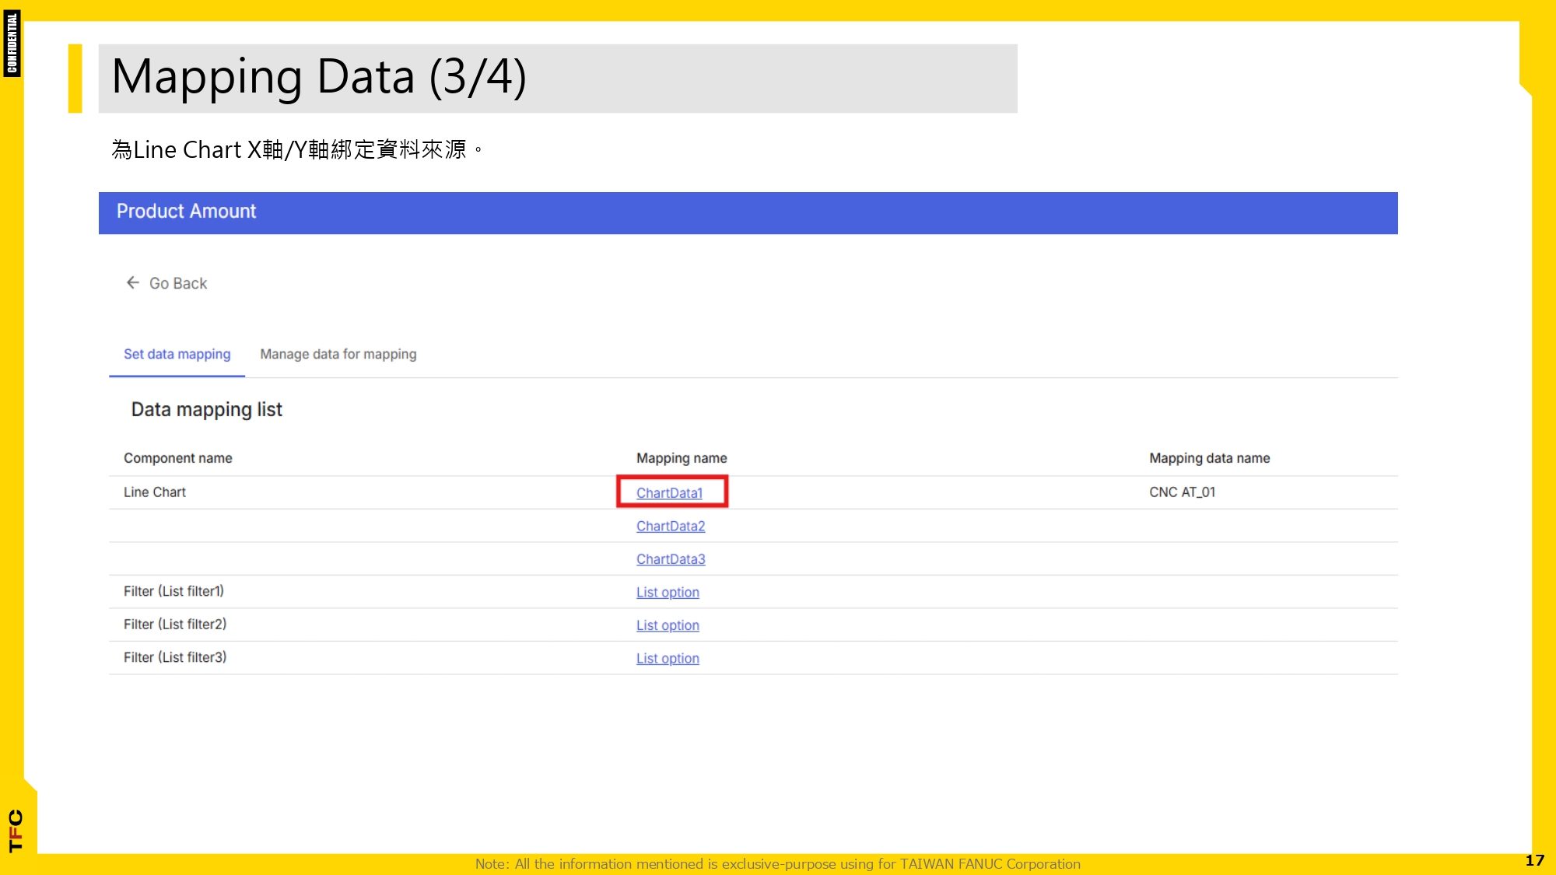Select the Line Chart component row
This screenshot has width=1556, height=875.
pos(154,492)
